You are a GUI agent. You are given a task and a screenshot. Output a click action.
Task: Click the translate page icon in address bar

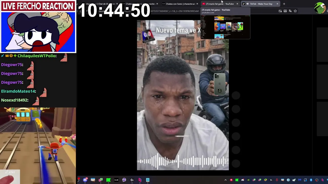(290, 11)
